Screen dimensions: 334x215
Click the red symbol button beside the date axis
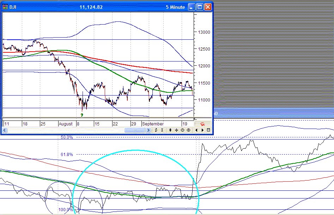[x=202, y=124]
